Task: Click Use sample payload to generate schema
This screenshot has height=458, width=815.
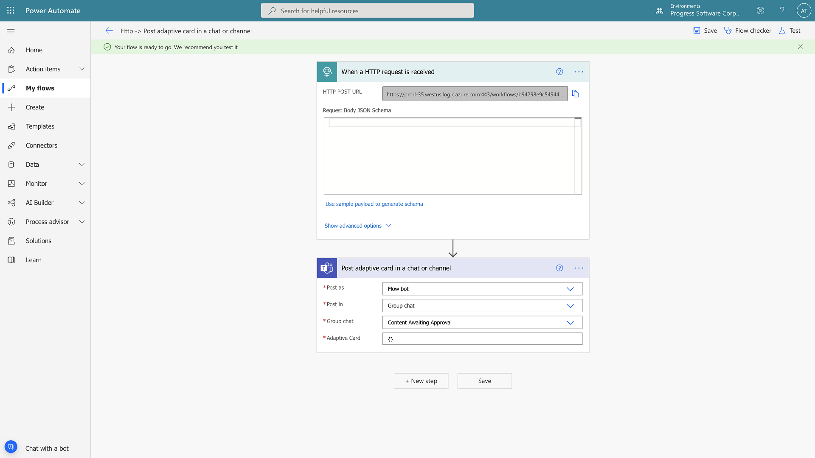Action: [374, 204]
